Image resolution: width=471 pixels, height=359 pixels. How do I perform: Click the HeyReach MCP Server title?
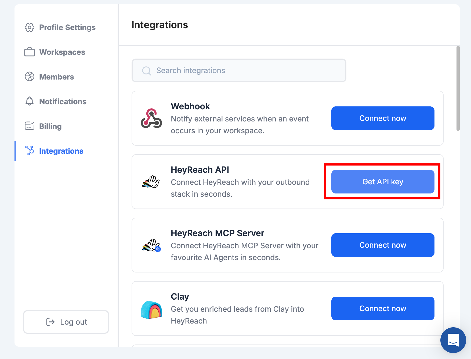click(x=218, y=233)
